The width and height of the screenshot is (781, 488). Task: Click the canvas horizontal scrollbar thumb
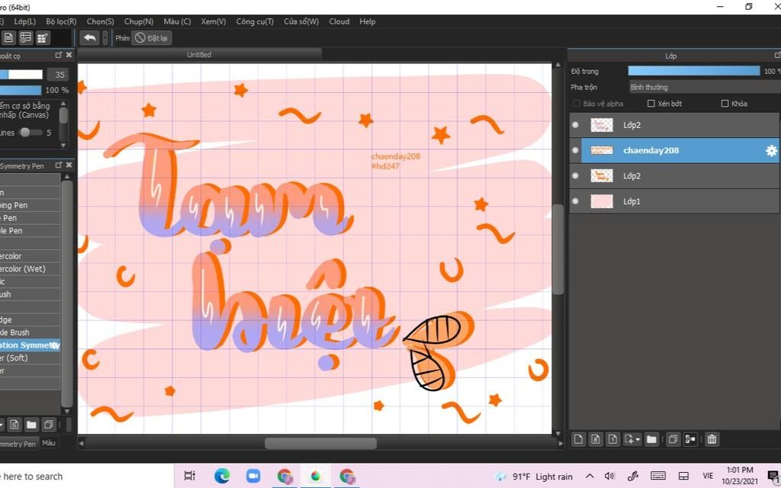(321, 443)
